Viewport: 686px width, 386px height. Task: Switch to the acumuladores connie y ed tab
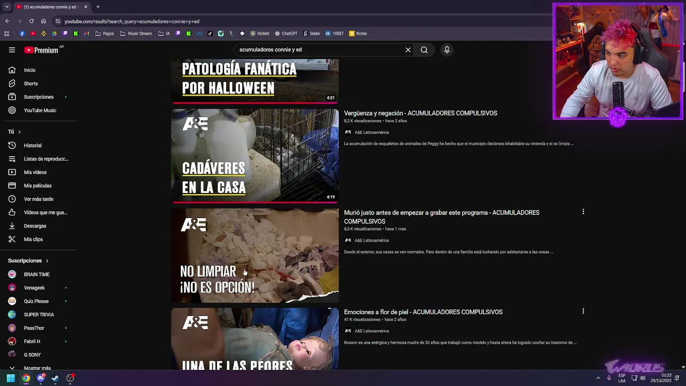[51, 7]
